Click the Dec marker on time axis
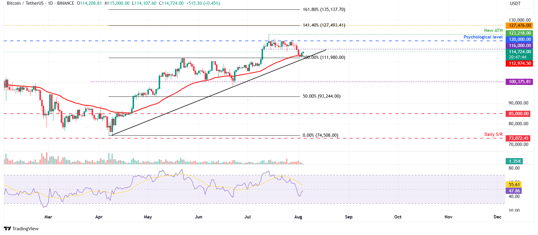 497,217
